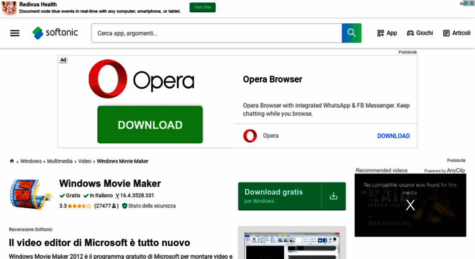Open Stato della sicurezza shield link
The image size is (475, 259).
pos(149,206)
